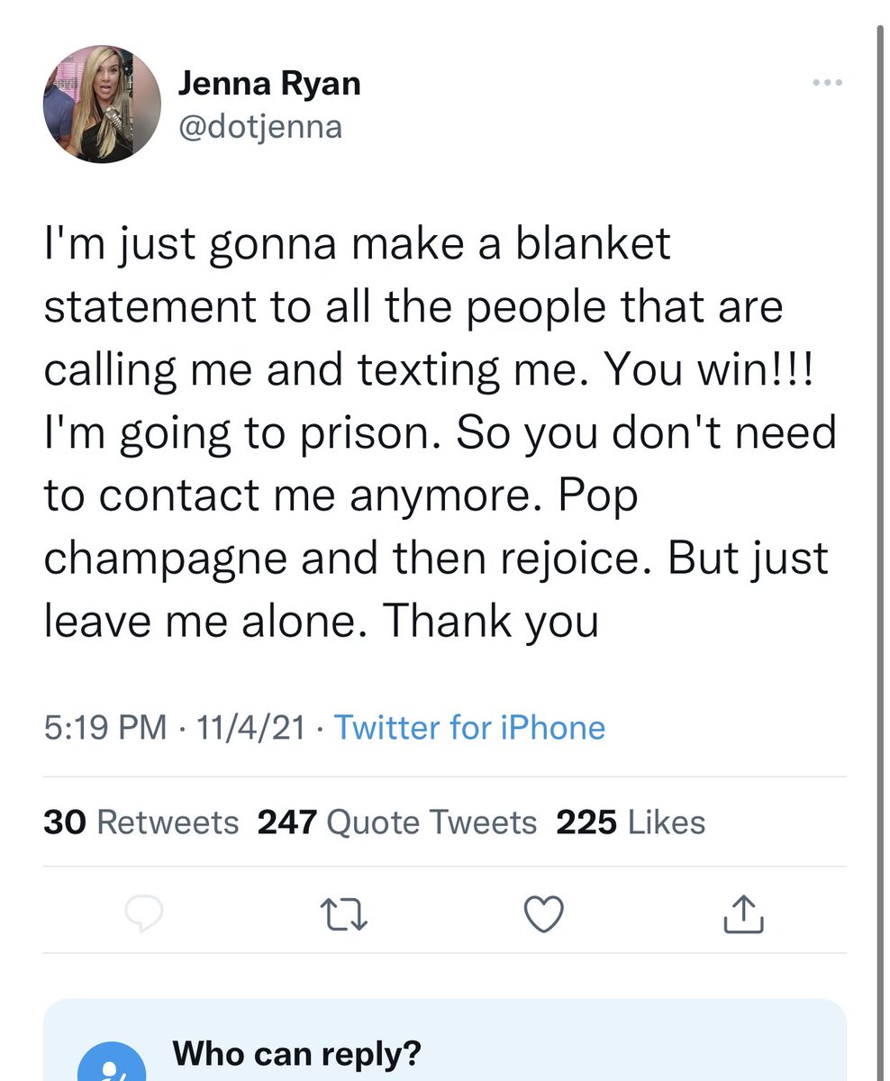Open the Twitter for iPhone source link
This screenshot has width=890, height=1081.
pos(469,727)
